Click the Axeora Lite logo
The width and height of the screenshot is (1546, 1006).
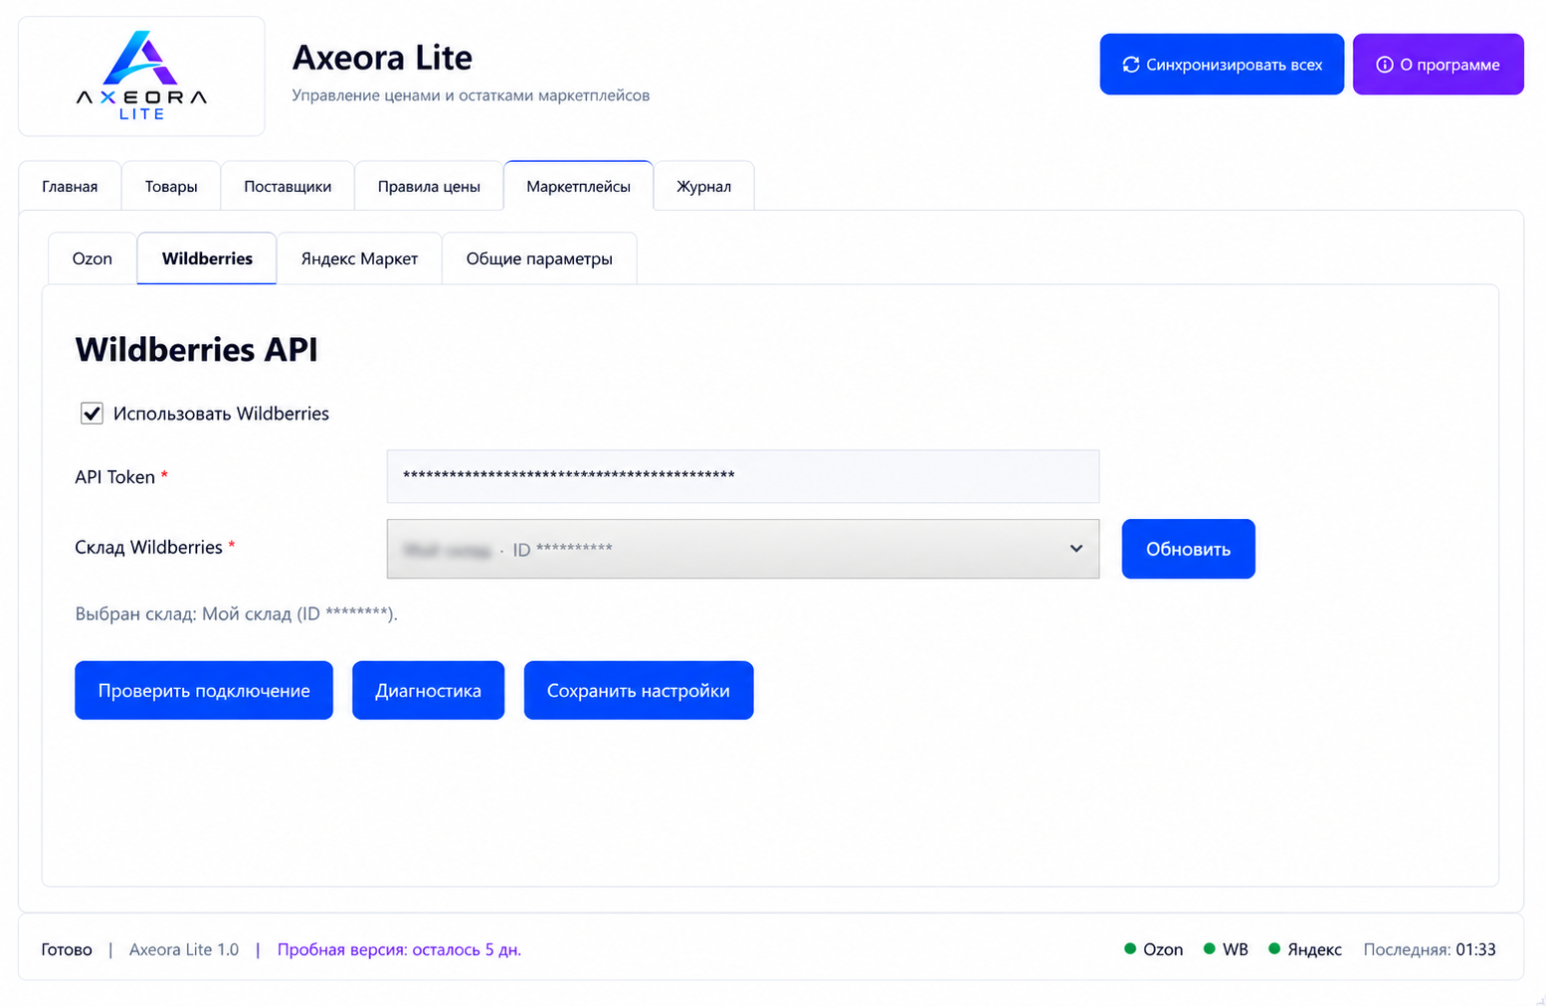(x=141, y=76)
